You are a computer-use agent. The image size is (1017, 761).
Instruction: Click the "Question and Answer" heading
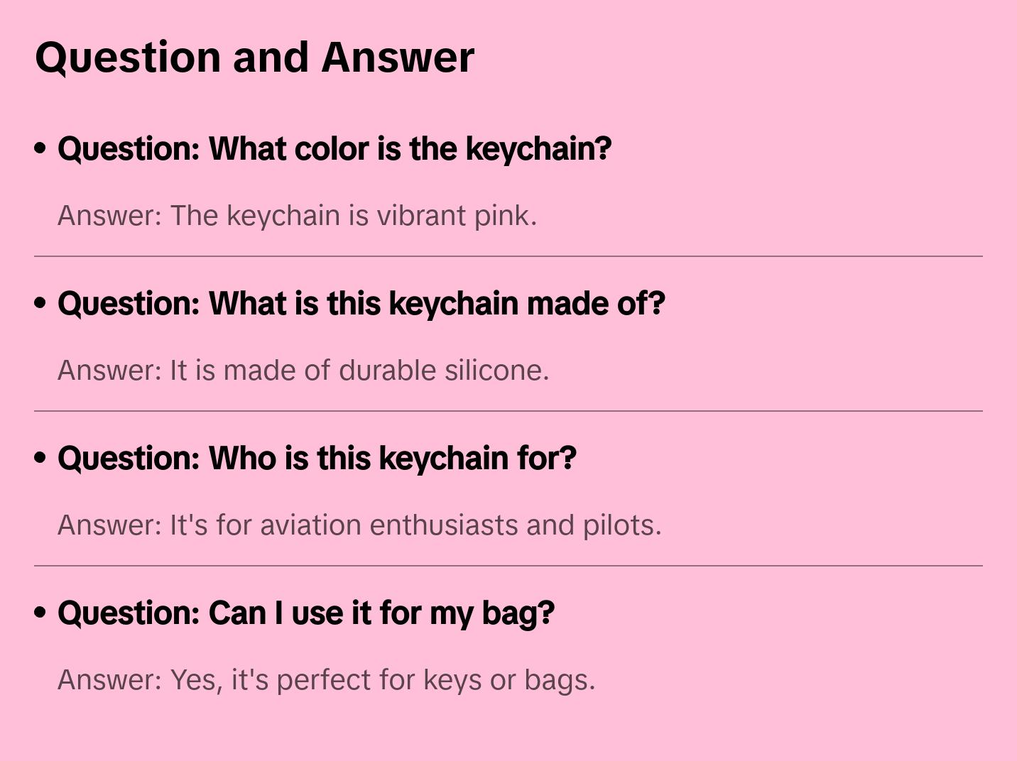pyautogui.click(x=254, y=58)
